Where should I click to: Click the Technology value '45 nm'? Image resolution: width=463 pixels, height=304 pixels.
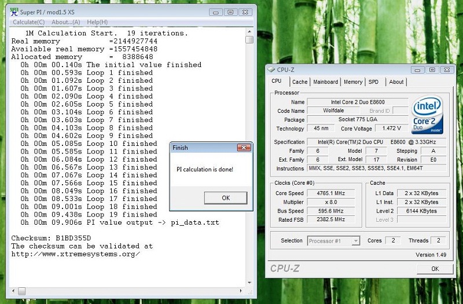point(321,128)
